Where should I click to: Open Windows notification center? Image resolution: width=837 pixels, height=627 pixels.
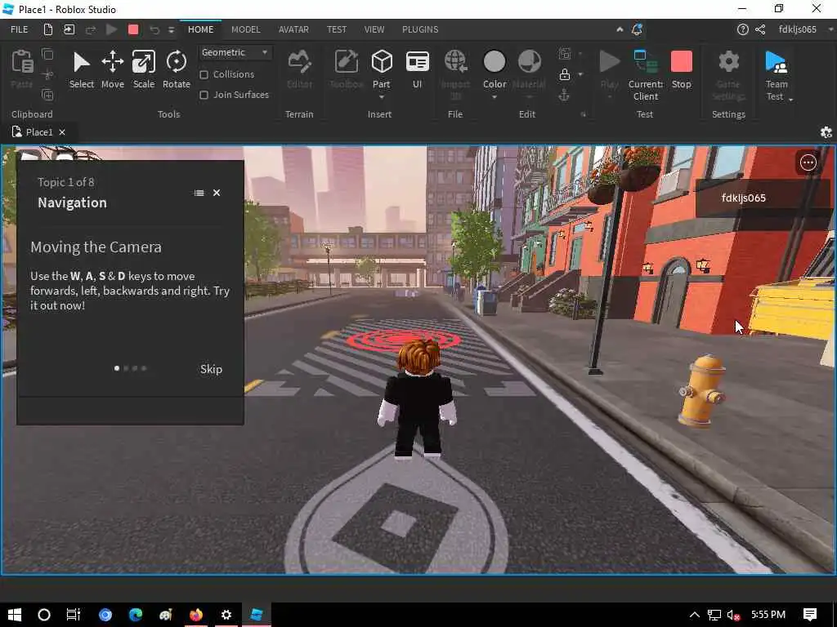coord(810,615)
